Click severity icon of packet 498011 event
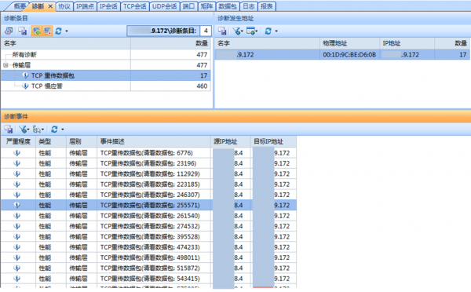 [x=17, y=257]
